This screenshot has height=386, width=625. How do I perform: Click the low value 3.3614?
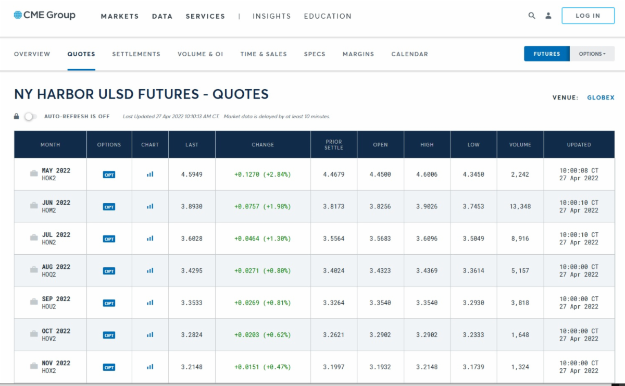point(473,271)
